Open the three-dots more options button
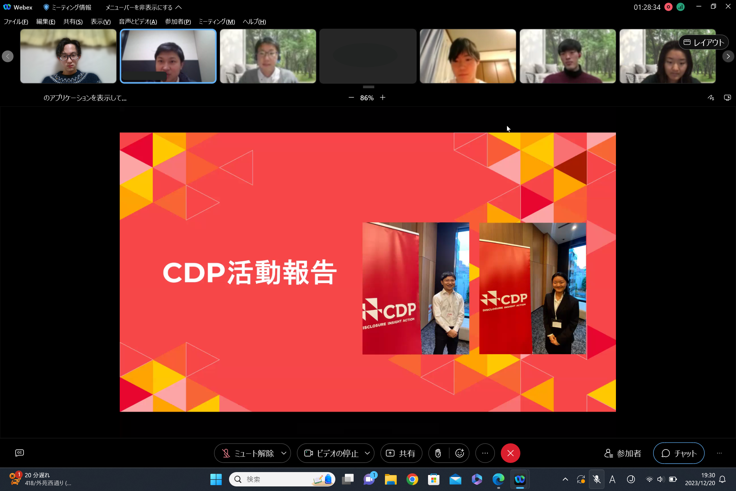Image resolution: width=736 pixels, height=491 pixels. click(x=485, y=453)
